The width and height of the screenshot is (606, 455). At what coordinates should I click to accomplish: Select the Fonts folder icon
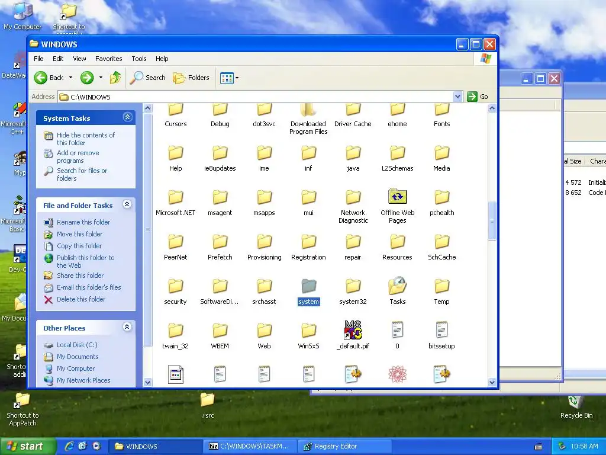[x=441, y=109]
